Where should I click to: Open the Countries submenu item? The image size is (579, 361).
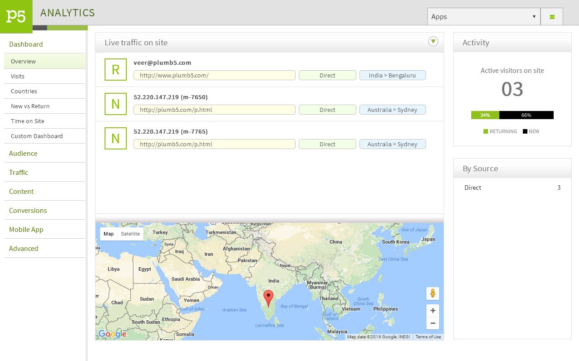[45, 91]
